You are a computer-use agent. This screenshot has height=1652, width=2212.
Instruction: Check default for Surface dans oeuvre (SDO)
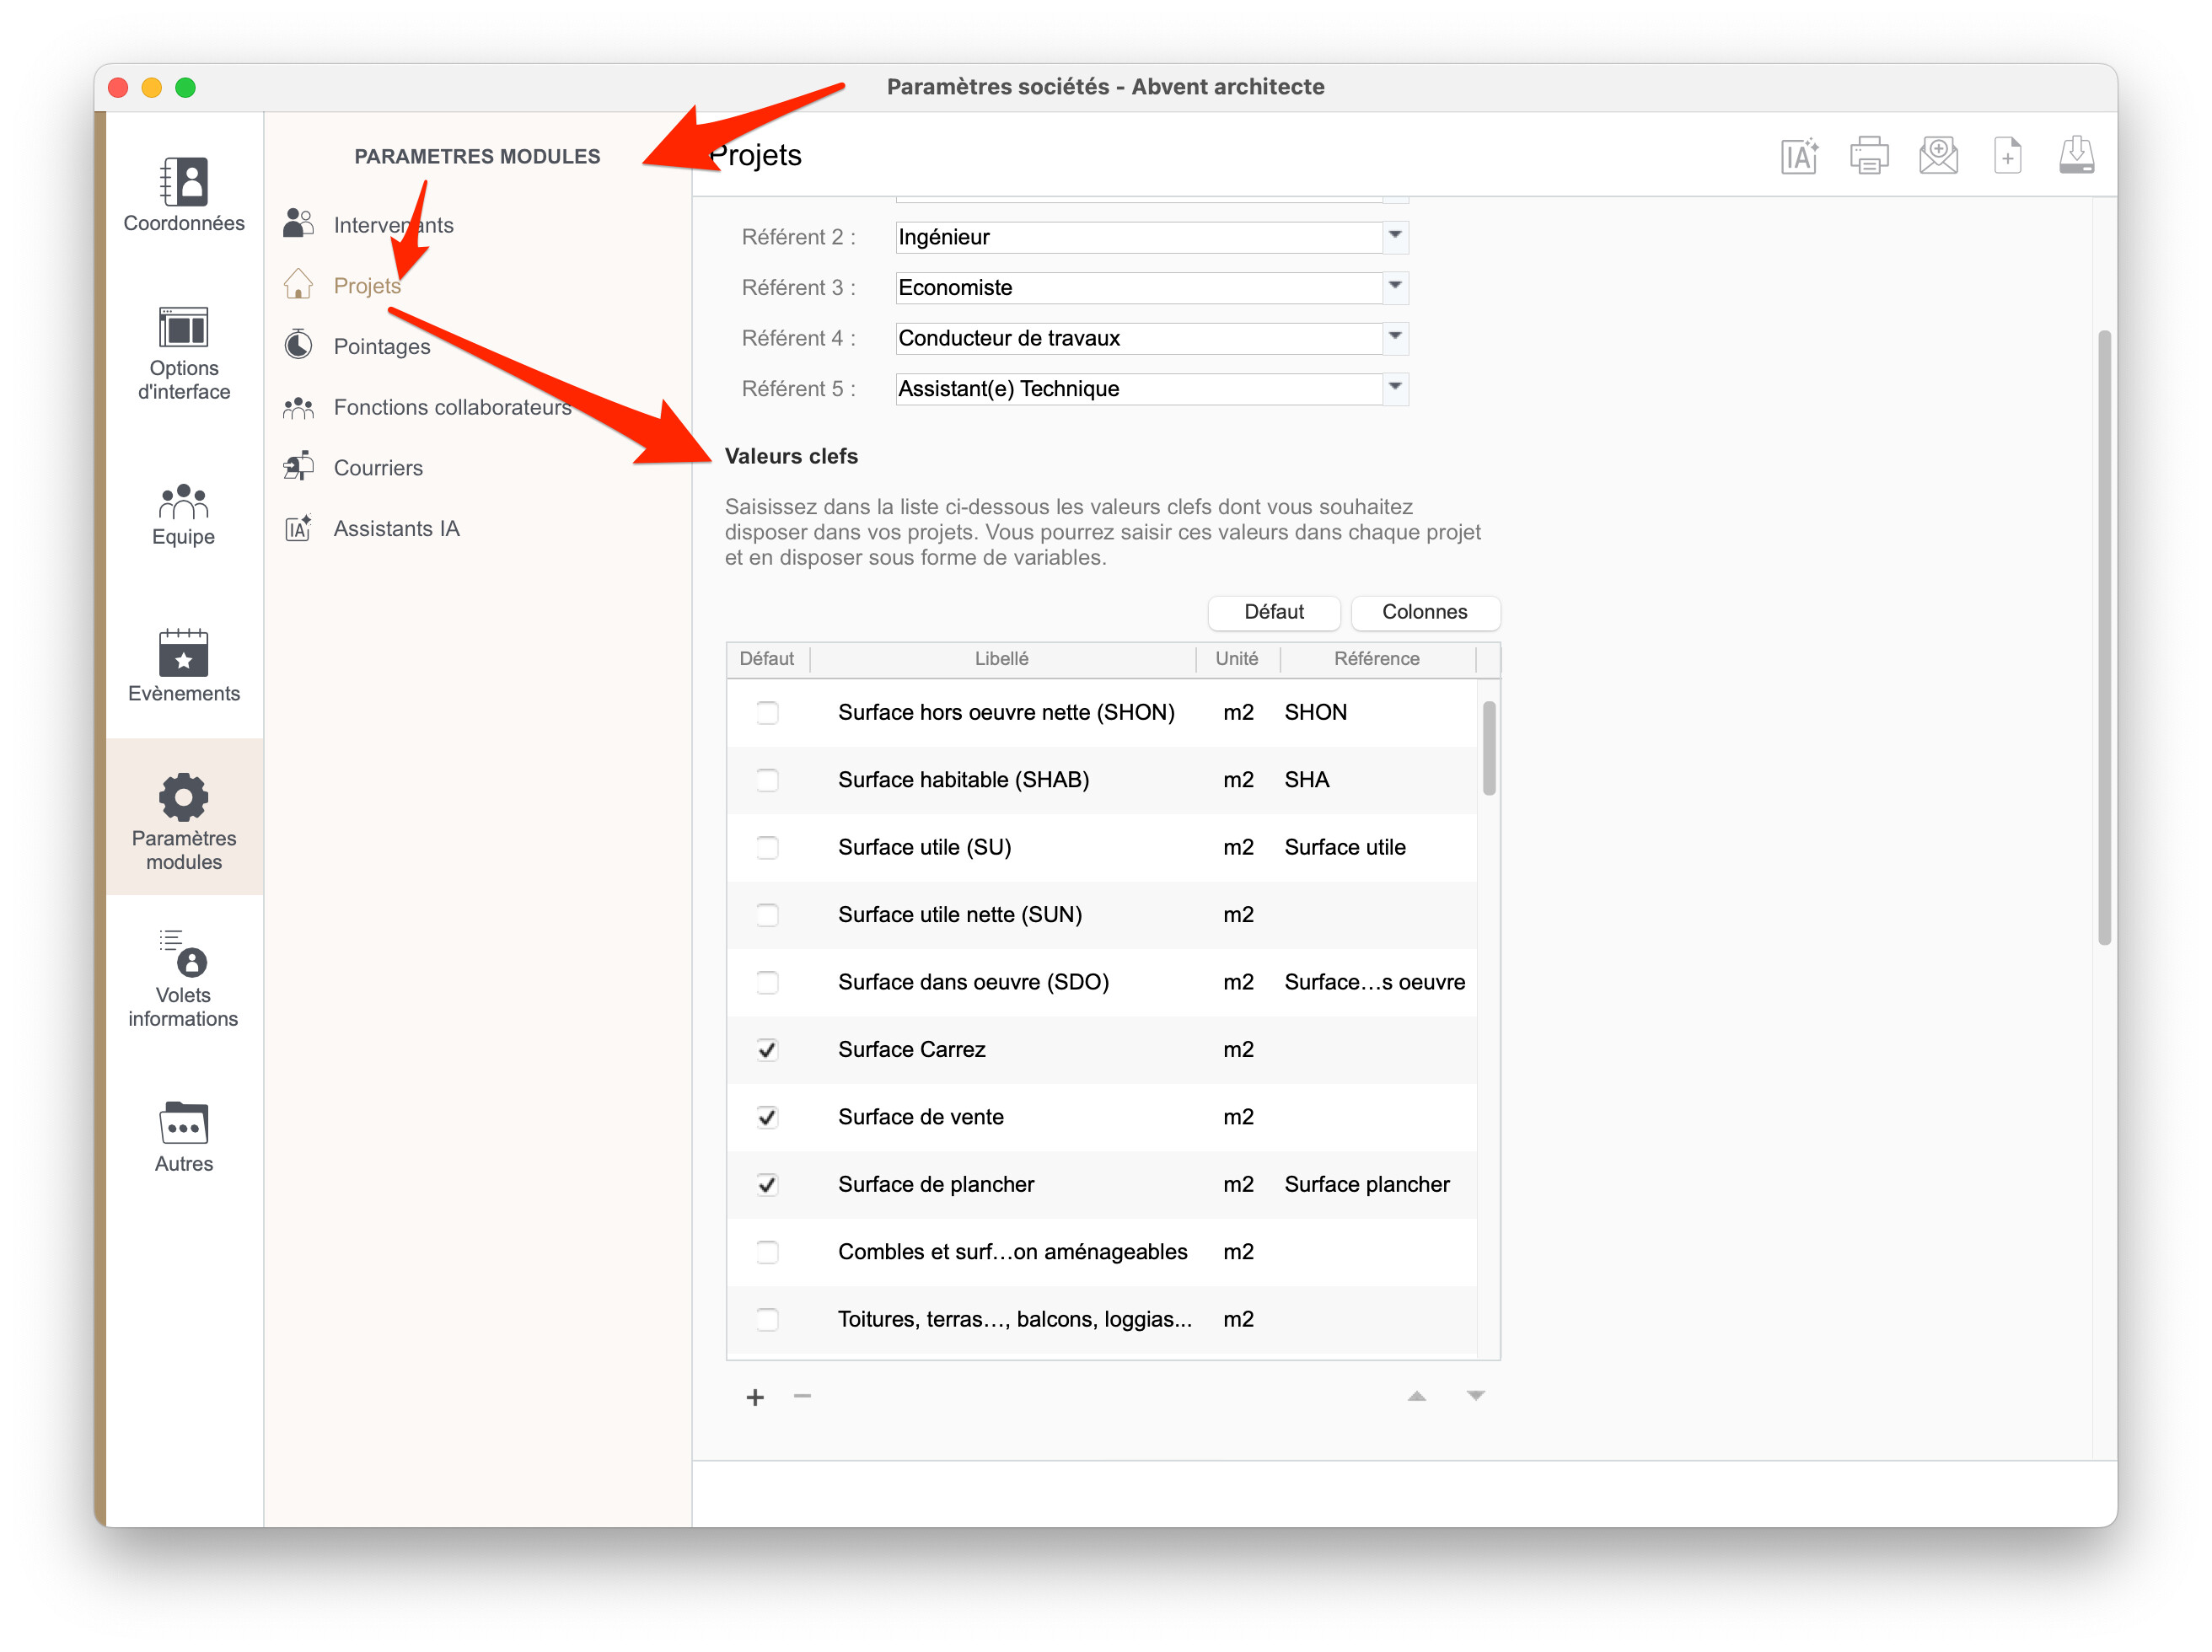(x=767, y=982)
